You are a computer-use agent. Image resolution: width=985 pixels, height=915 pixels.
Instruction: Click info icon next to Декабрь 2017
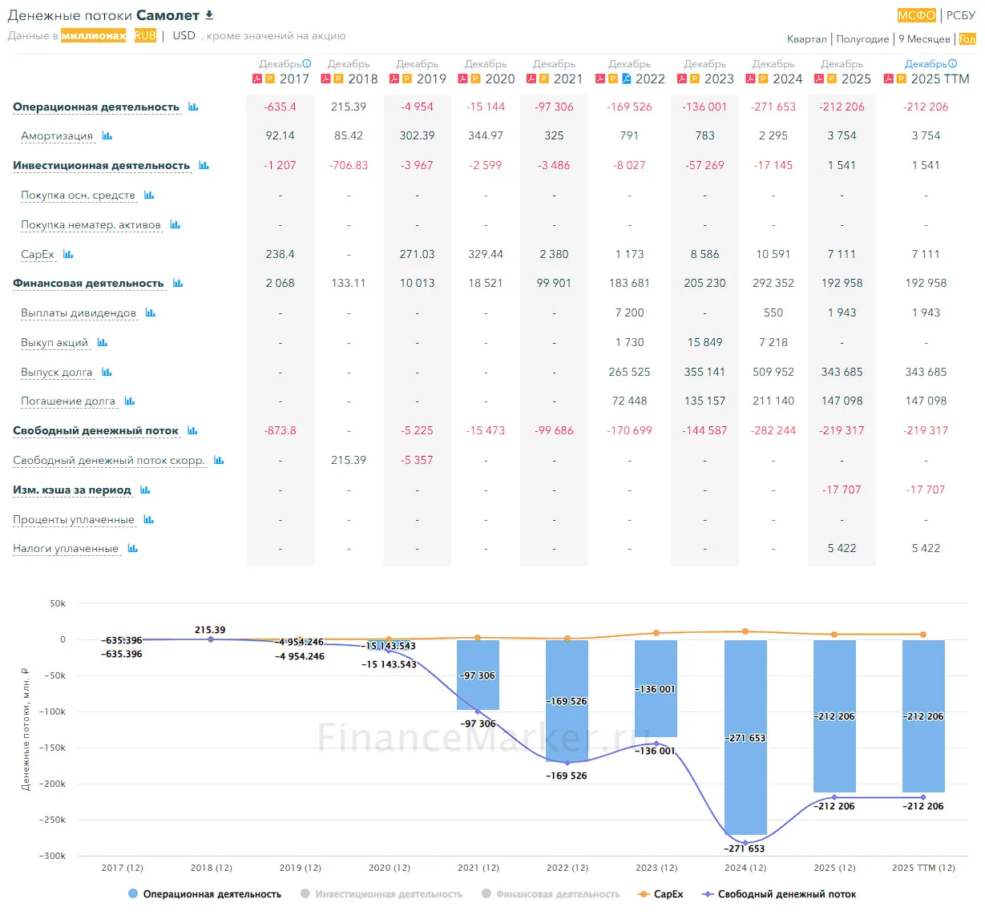coord(307,63)
